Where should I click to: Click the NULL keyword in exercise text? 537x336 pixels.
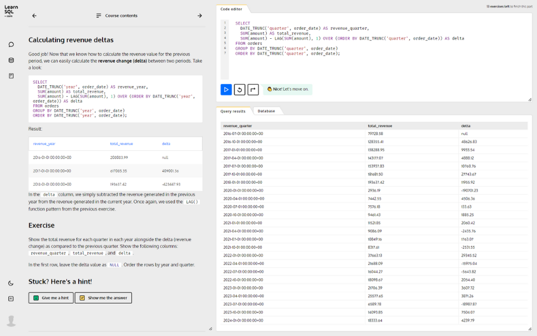tap(115, 265)
